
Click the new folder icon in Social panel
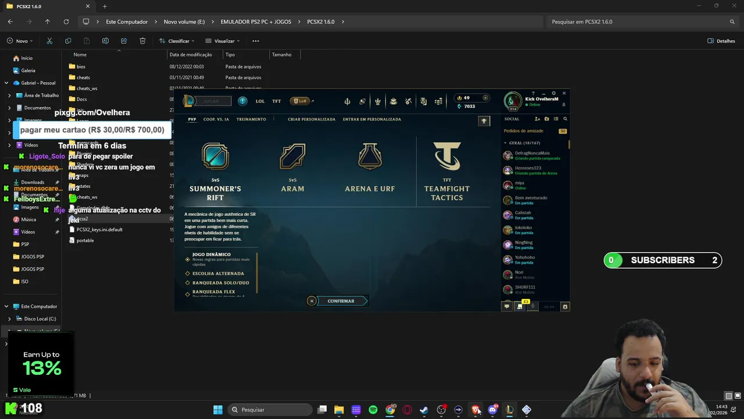546,119
